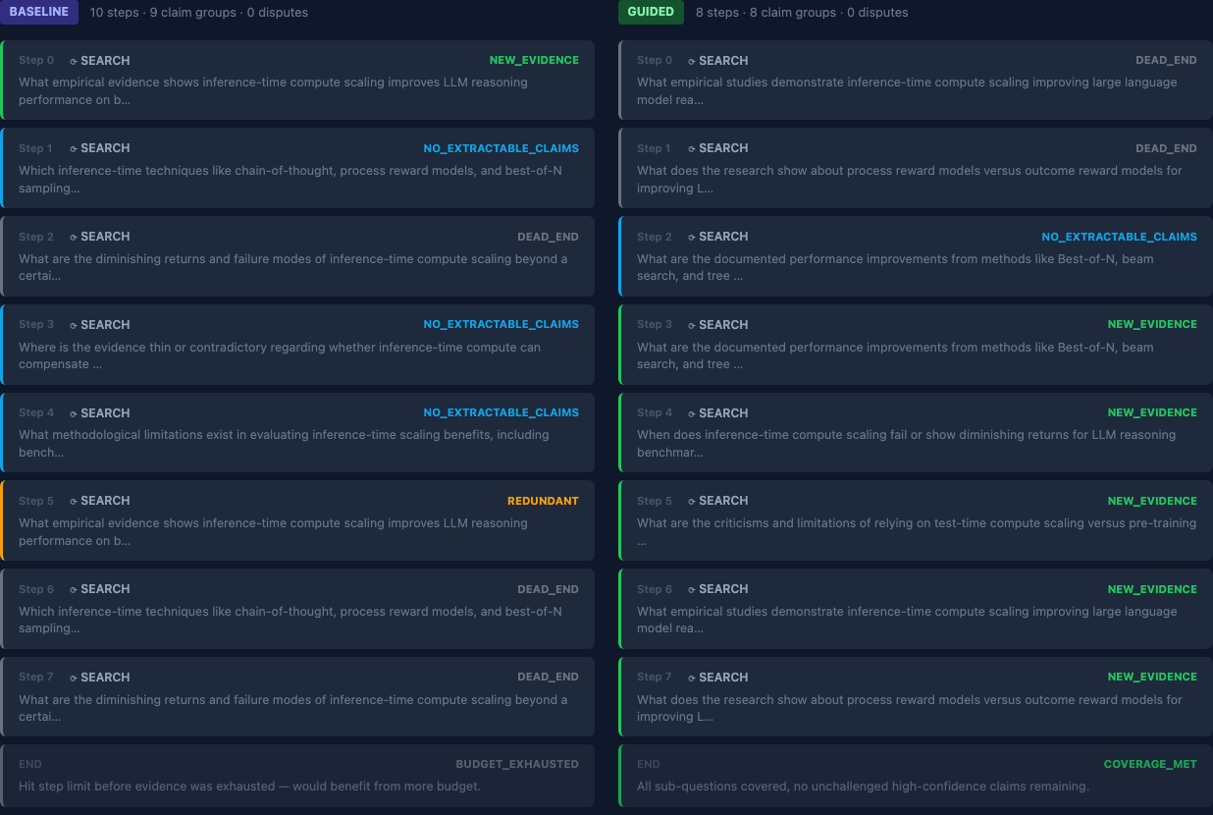The height and width of the screenshot is (815, 1213).
Task: Click NEW_EVIDENCE status on Guided Step 3
Action: 1152,324
